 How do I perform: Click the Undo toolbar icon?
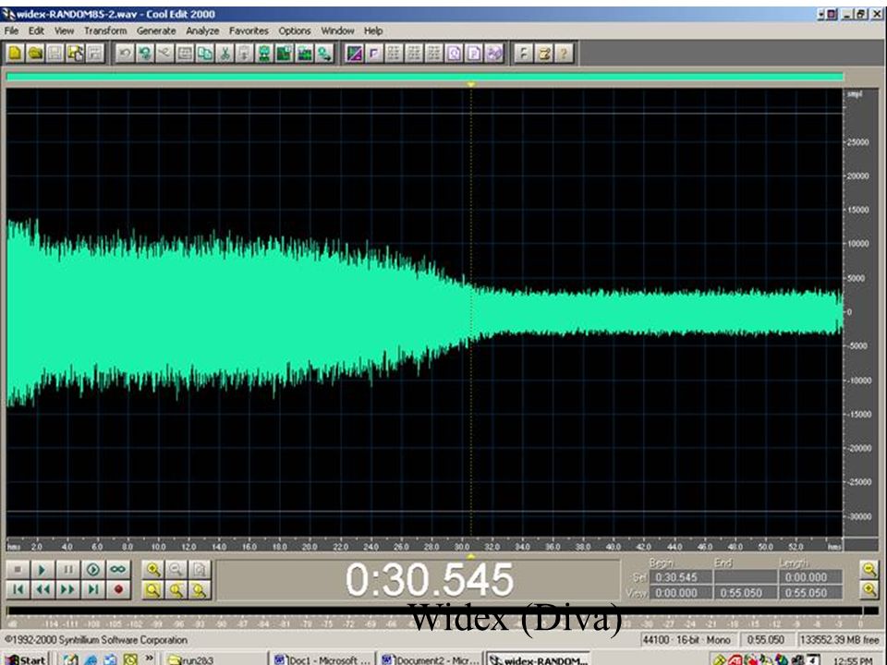click(x=125, y=54)
